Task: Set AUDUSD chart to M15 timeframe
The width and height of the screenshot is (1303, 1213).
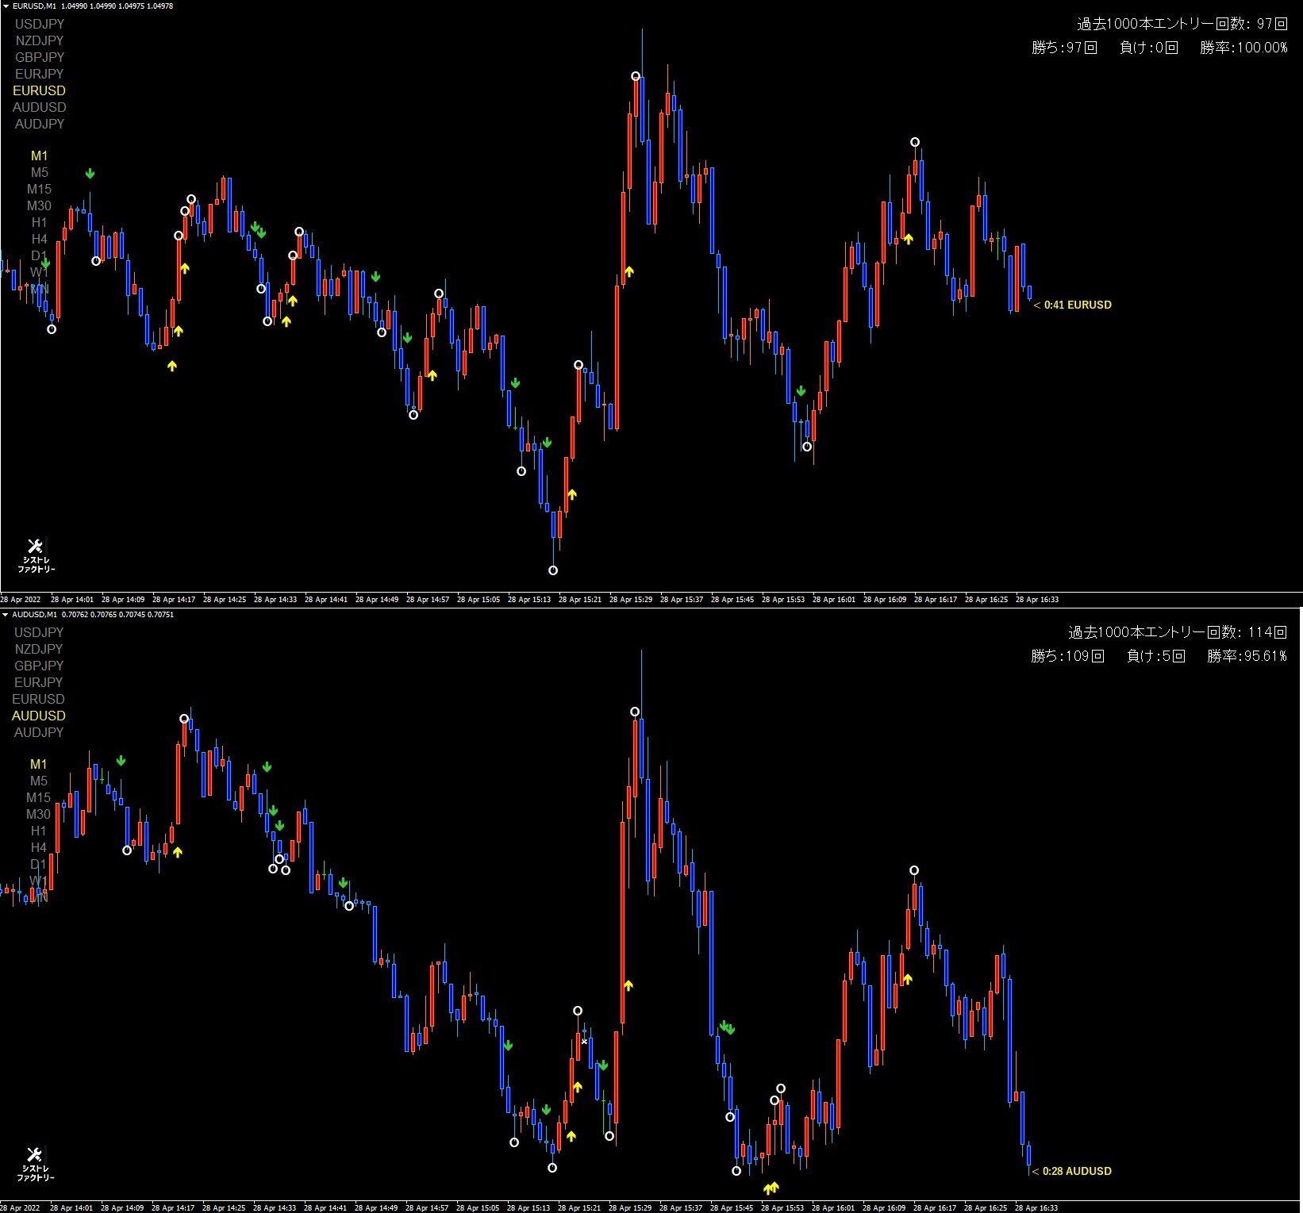Action: [39, 797]
